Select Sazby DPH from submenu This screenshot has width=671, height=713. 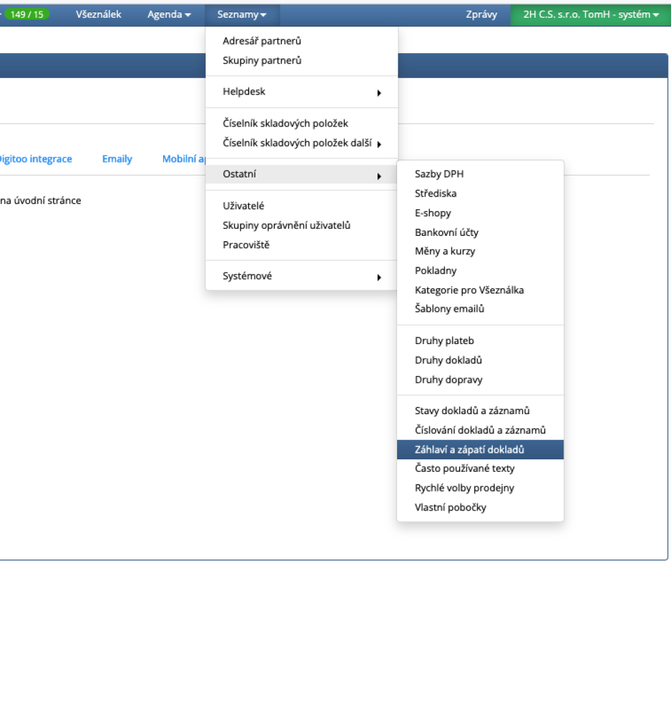439,174
